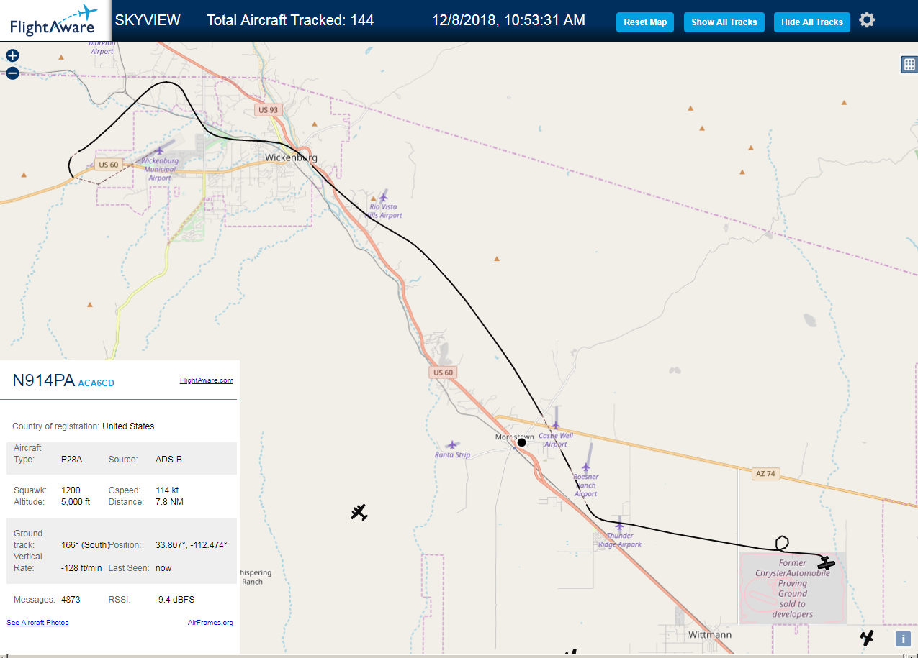Click the date and time 12/8/2018, 10:53:31 AM
Image resolution: width=918 pixels, height=658 pixels.
pos(508,20)
